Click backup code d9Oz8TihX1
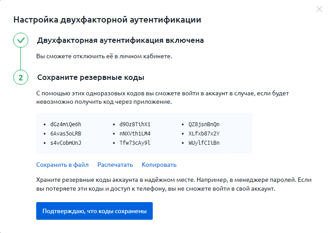Screen dimensions: 328x233 (135, 124)
